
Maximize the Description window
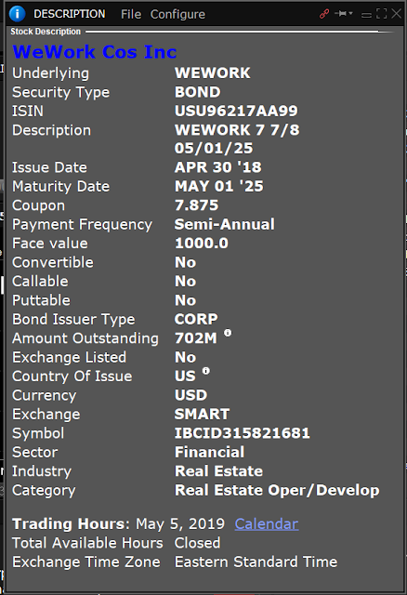point(381,14)
